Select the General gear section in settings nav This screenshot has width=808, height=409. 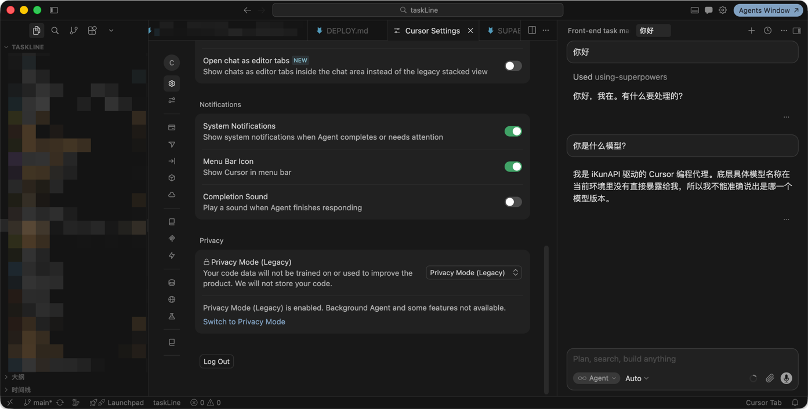pos(172,83)
